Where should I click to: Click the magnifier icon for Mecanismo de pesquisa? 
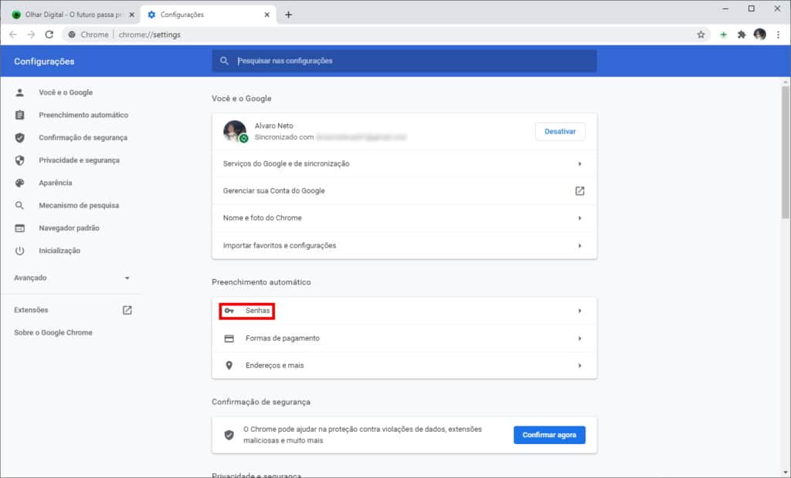[19, 206]
